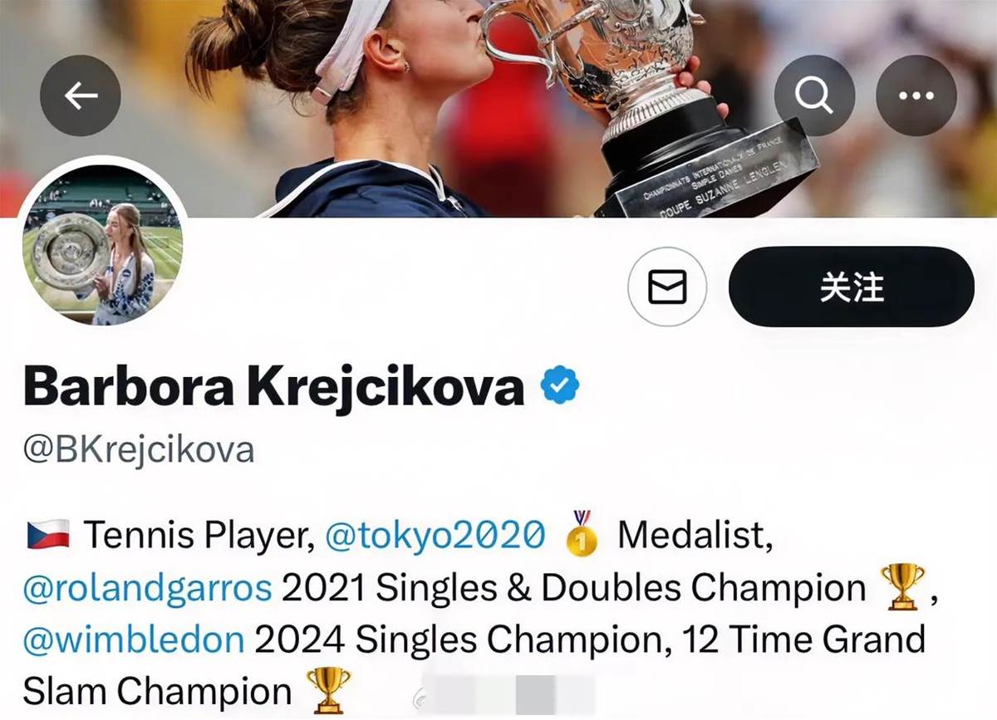
Task: Send a message via the envelope icon
Action: (667, 287)
